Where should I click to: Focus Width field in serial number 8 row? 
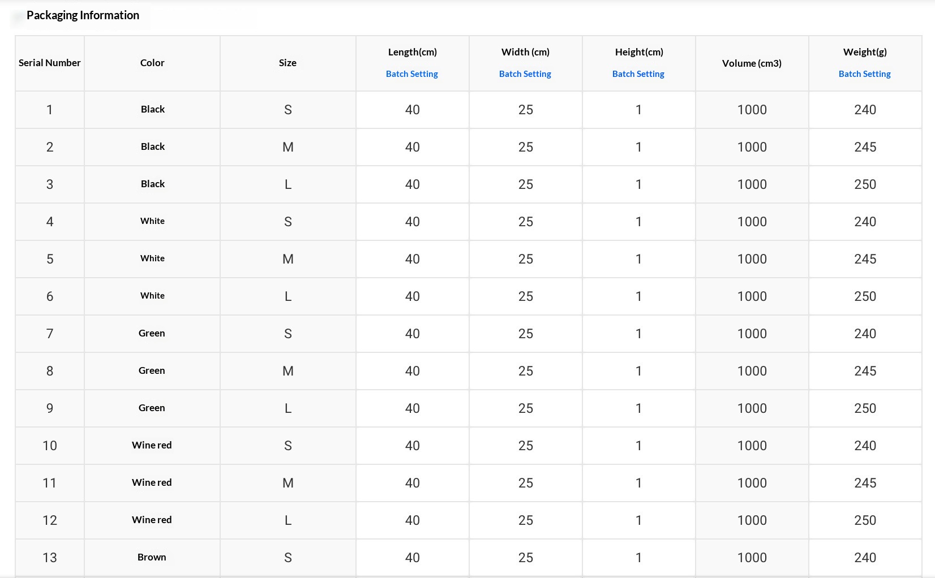pyautogui.click(x=525, y=371)
